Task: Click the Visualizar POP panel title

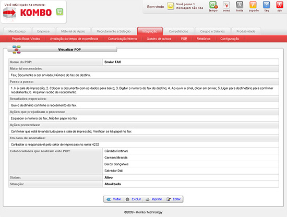Action: (x=69, y=50)
